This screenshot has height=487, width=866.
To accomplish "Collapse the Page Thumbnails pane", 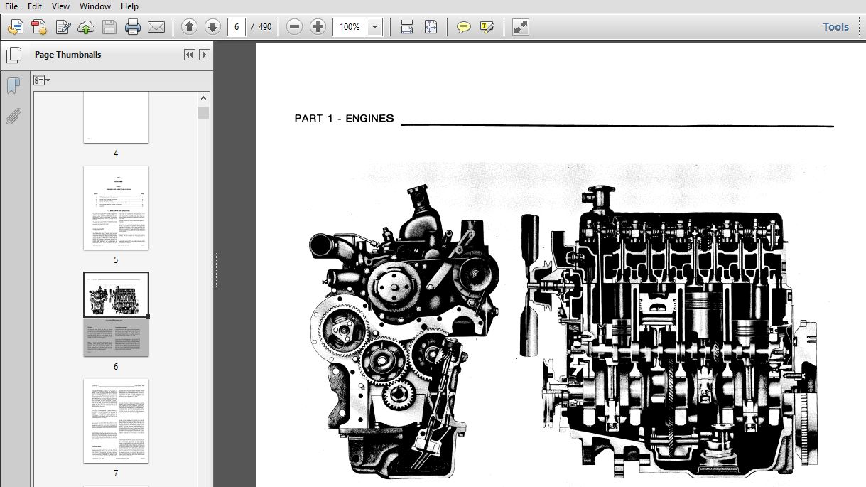I will coord(189,55).
